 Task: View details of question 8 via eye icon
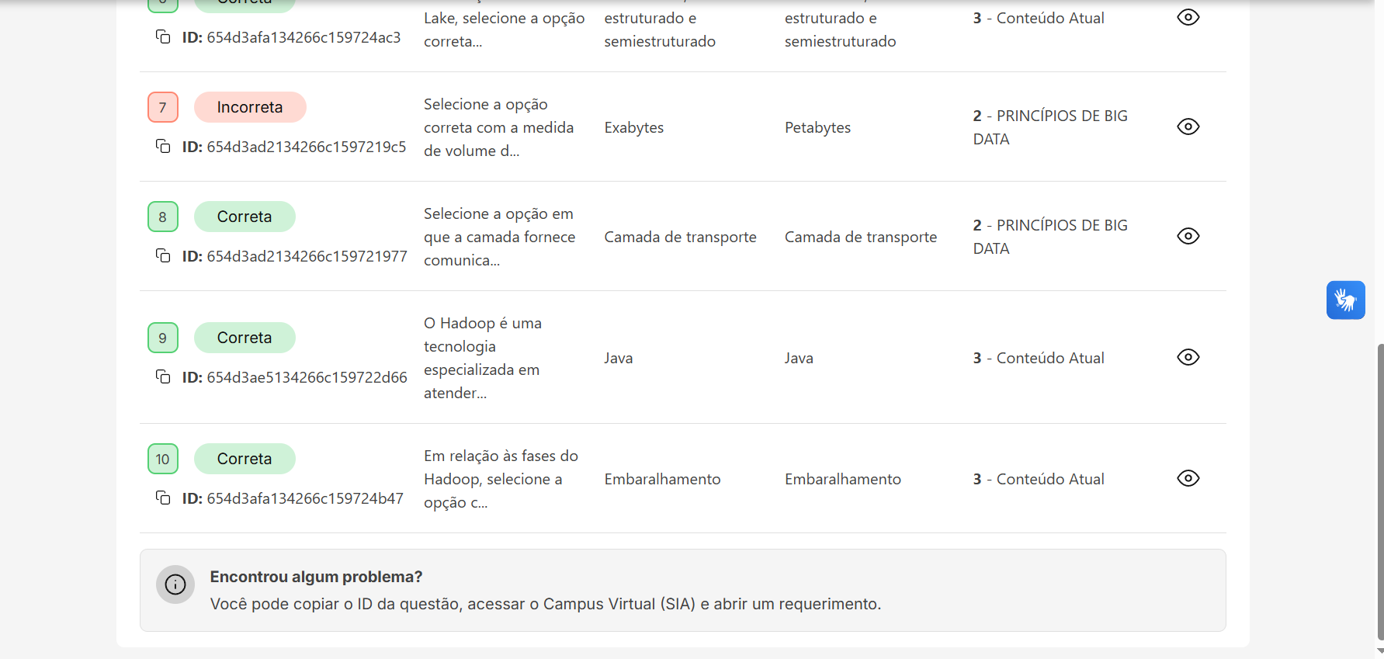tap(1188, 236)
